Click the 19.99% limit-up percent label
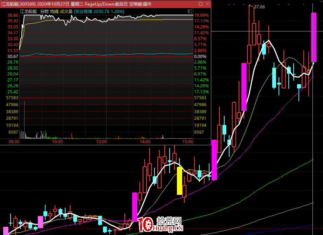The width and height of the screenshot is (323, 235). click(x=201, y=15)
